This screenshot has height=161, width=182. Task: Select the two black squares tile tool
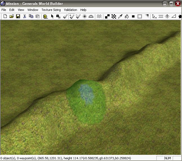107,16
